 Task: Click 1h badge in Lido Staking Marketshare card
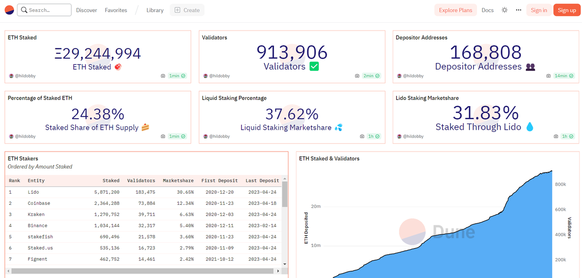[x=567, y=137]
